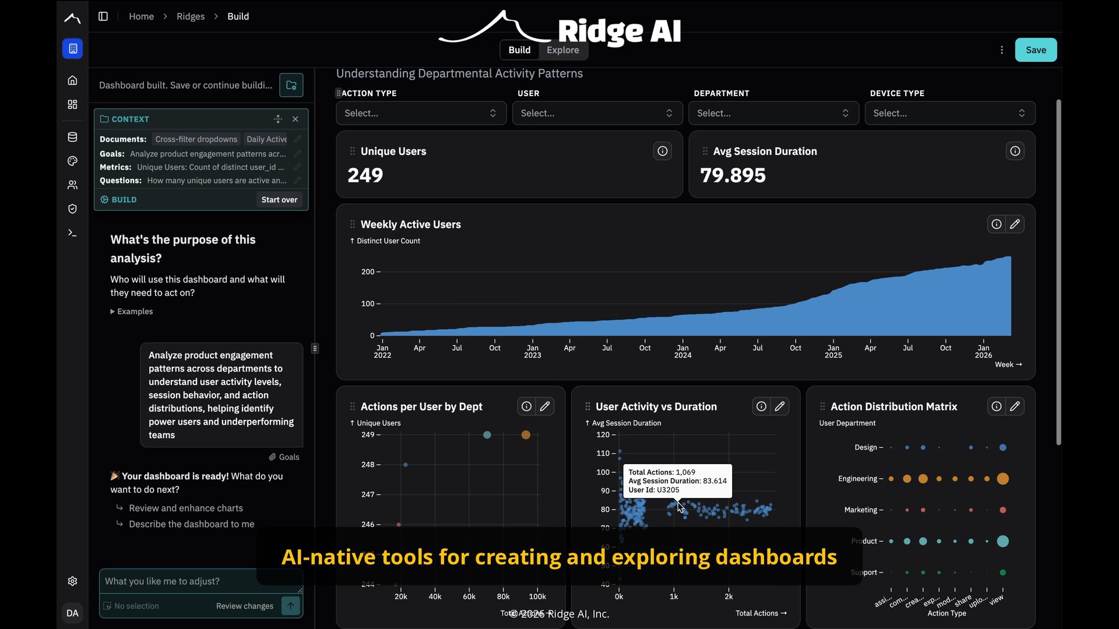This screenshot has height=629, width=1119.
Task: Open the database icon in sidebar
Action: (72, 137)
